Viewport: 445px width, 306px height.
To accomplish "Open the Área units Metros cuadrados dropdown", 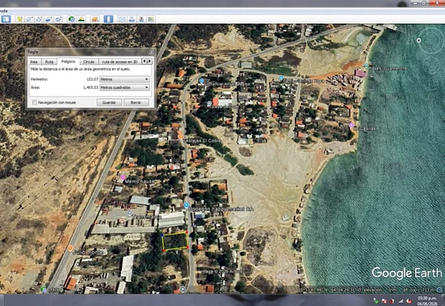I will [x=125, y=87].
